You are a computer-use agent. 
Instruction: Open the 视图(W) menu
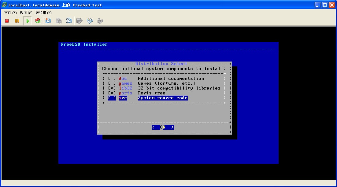coord(26,13)
